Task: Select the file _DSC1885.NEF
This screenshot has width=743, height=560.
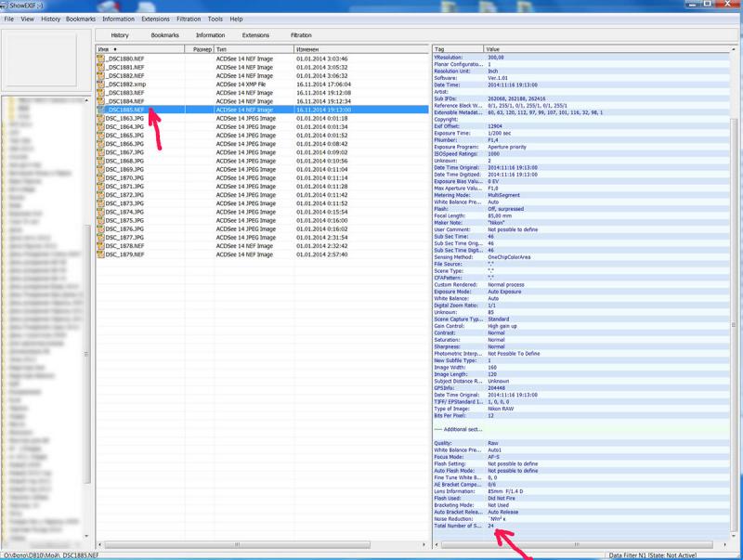Action: click(x=263, y=110)
